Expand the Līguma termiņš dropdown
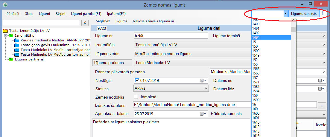 pyautogui.click(x=324, y=36)
